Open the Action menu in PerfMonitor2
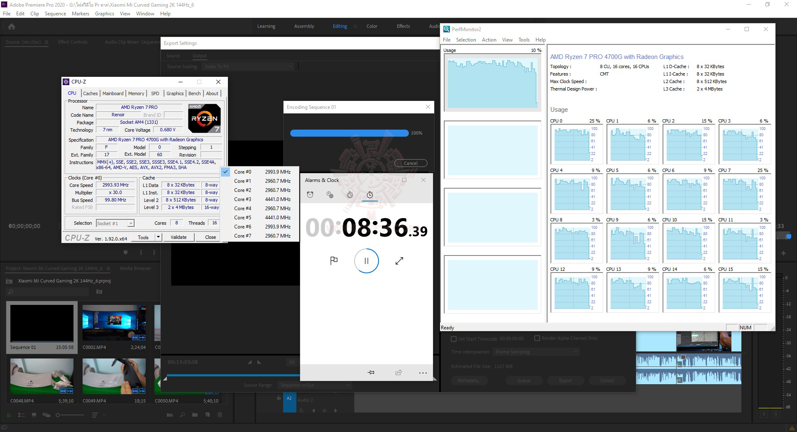 click(x=489, y=40)
